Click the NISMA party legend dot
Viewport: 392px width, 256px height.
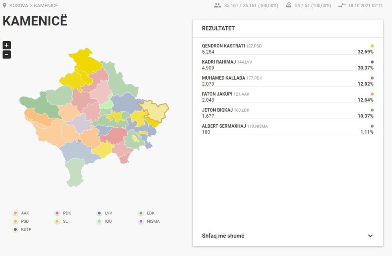coord(140,221)
